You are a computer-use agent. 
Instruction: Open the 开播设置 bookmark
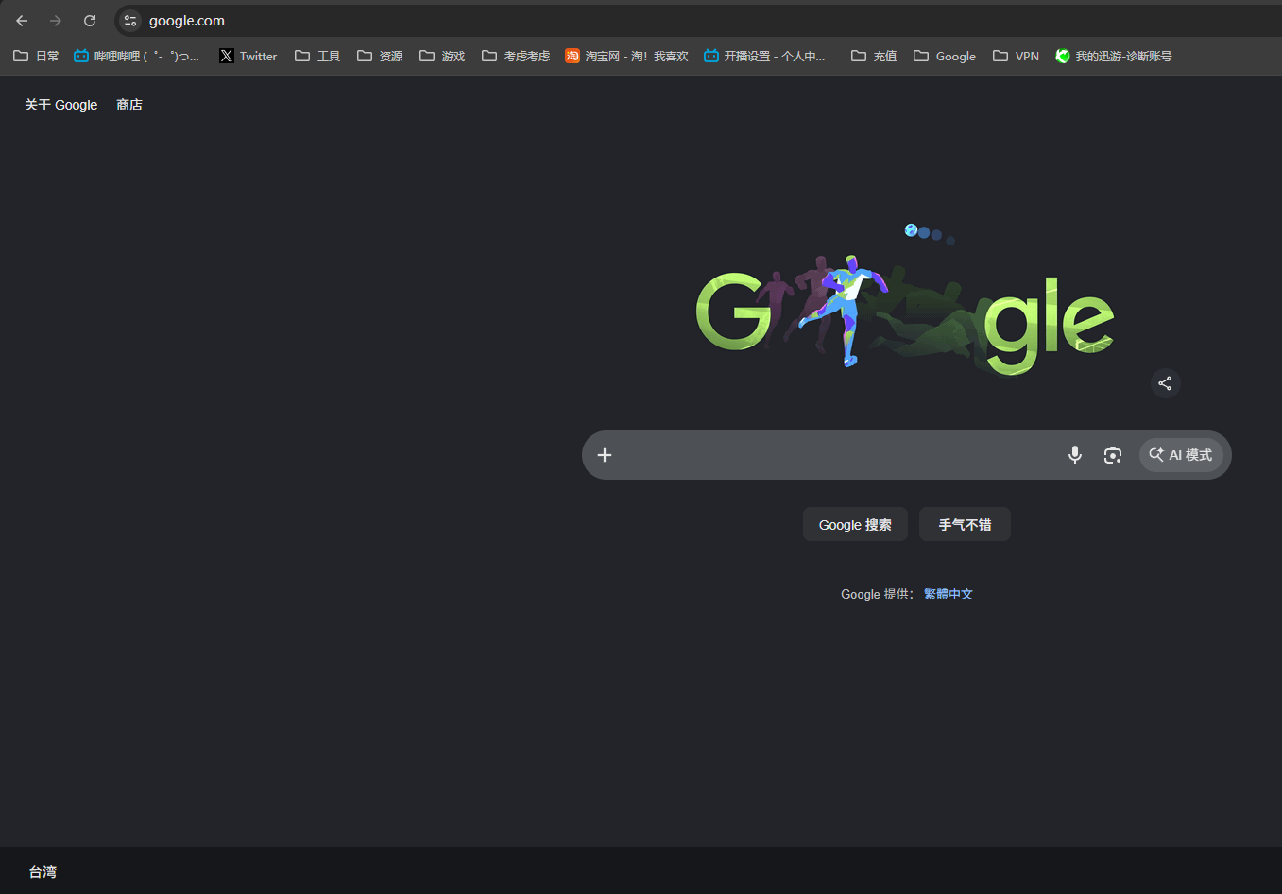click(x=764, y=57)
